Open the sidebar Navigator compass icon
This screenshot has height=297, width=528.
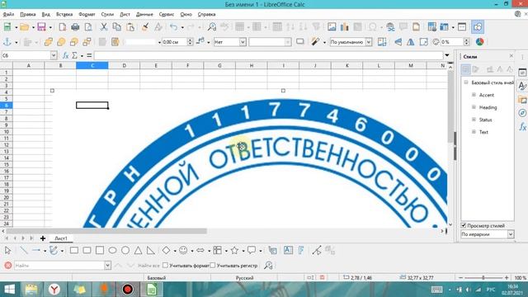[x=522, y=113]
